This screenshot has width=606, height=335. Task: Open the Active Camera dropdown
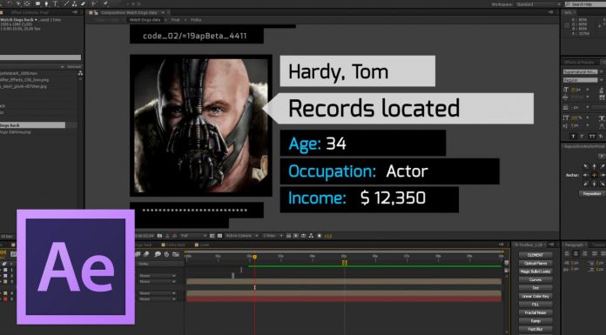pos(241,236)
